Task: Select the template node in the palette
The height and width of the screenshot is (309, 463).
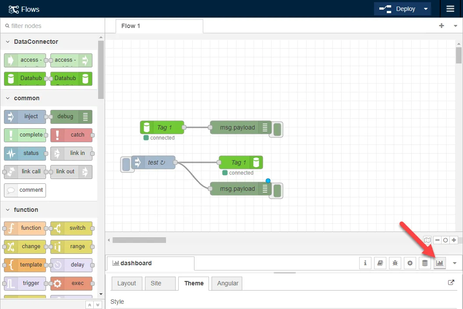Action: (x=25, y=265)
